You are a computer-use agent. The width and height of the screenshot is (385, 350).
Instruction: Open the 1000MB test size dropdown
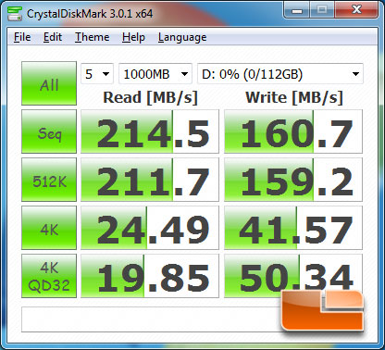(155, 74)
